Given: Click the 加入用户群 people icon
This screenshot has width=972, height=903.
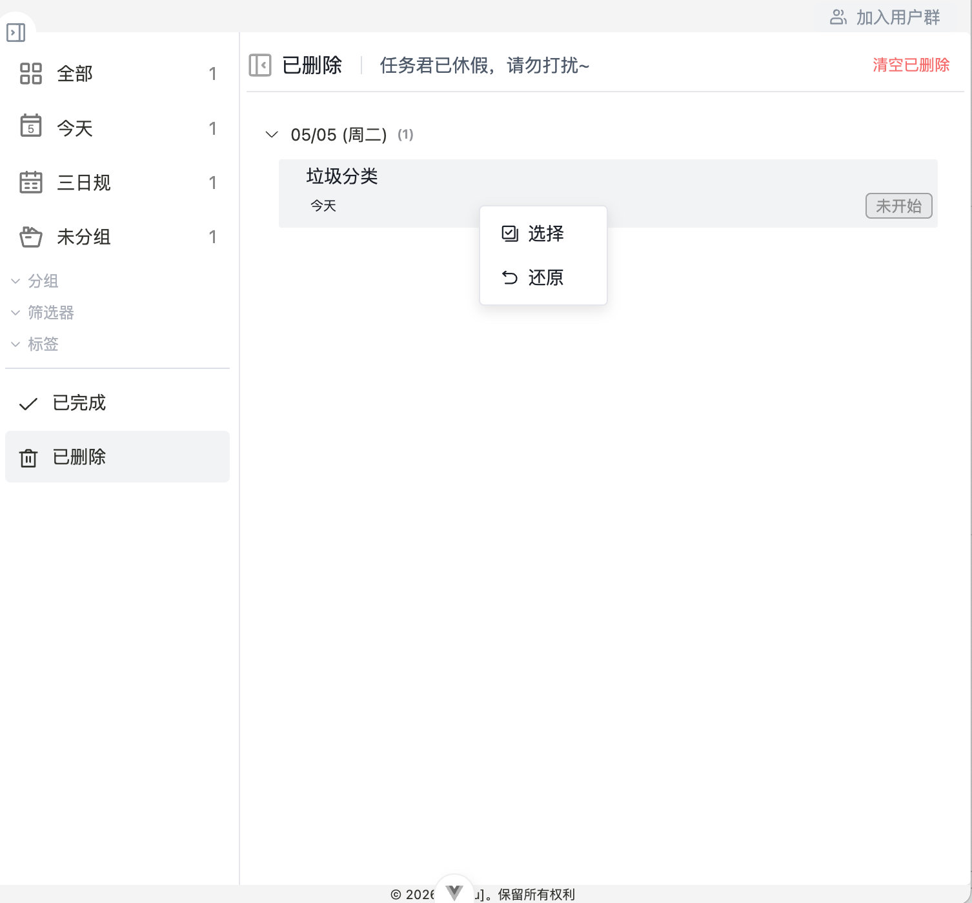Looking at the screenshot, I should click(x=838, y=17).
